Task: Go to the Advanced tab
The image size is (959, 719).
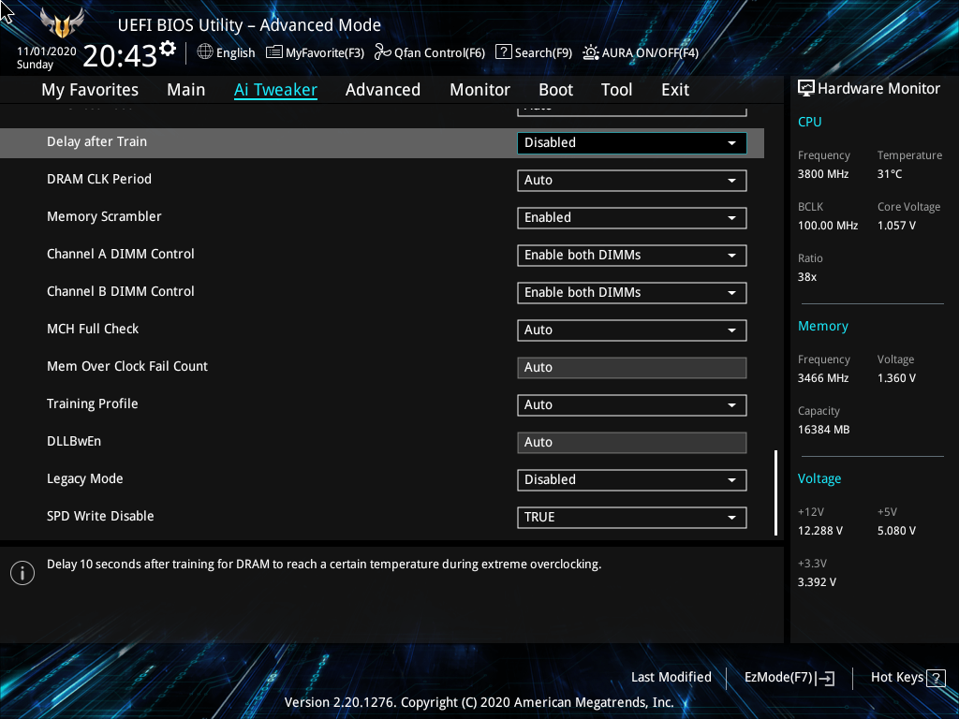Action: click(x=382, y=90)
